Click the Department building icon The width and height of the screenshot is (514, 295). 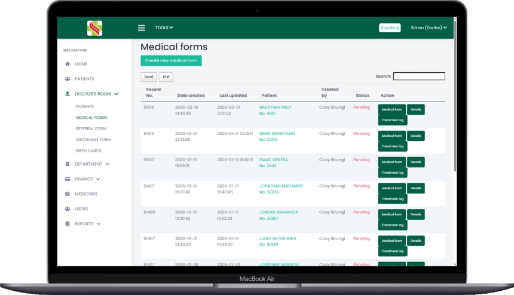68,164
